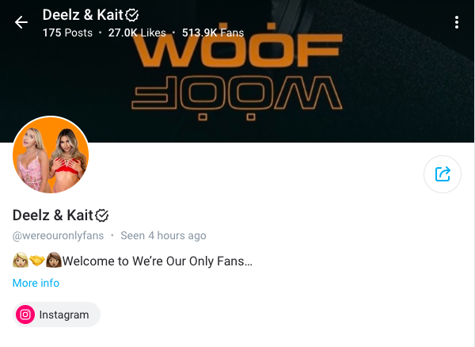
Task: Click the Deelz & Kait header title
Action: click(x=82, y=15)
